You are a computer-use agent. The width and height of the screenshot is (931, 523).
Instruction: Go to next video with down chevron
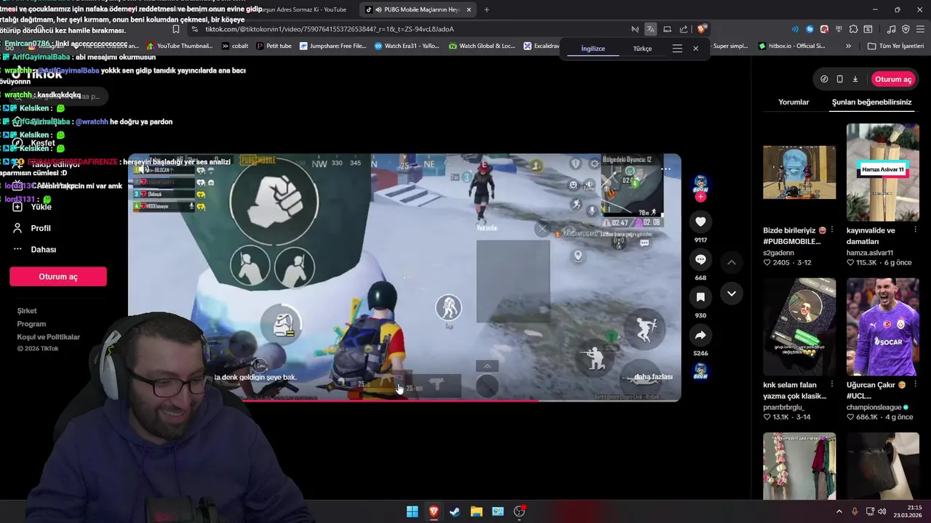point(732,293)
